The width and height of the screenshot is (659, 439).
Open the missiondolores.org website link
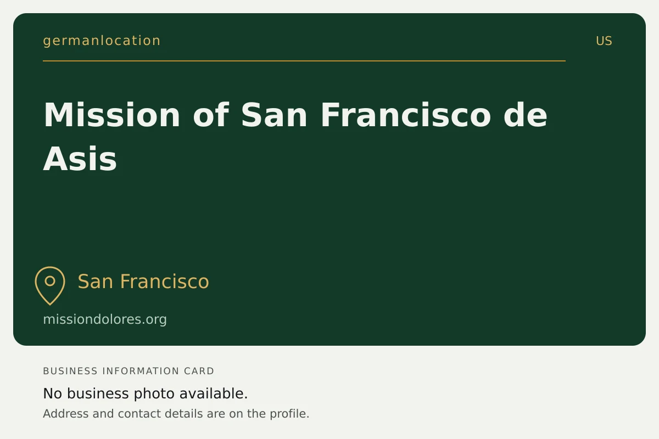tap(105, 319)
